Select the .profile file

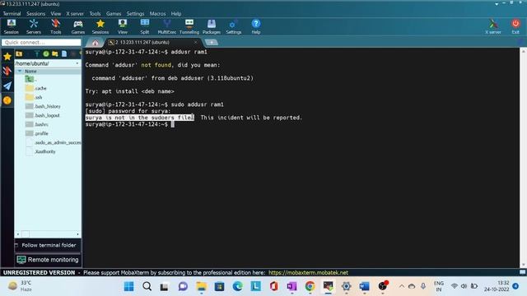[x=37, y=133]
